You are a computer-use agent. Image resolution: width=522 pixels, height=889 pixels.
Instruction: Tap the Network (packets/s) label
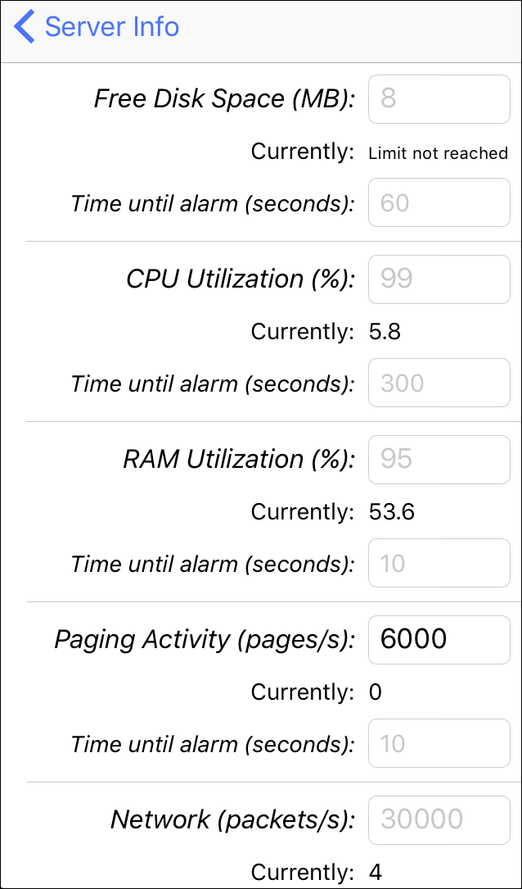click(232, 820)
